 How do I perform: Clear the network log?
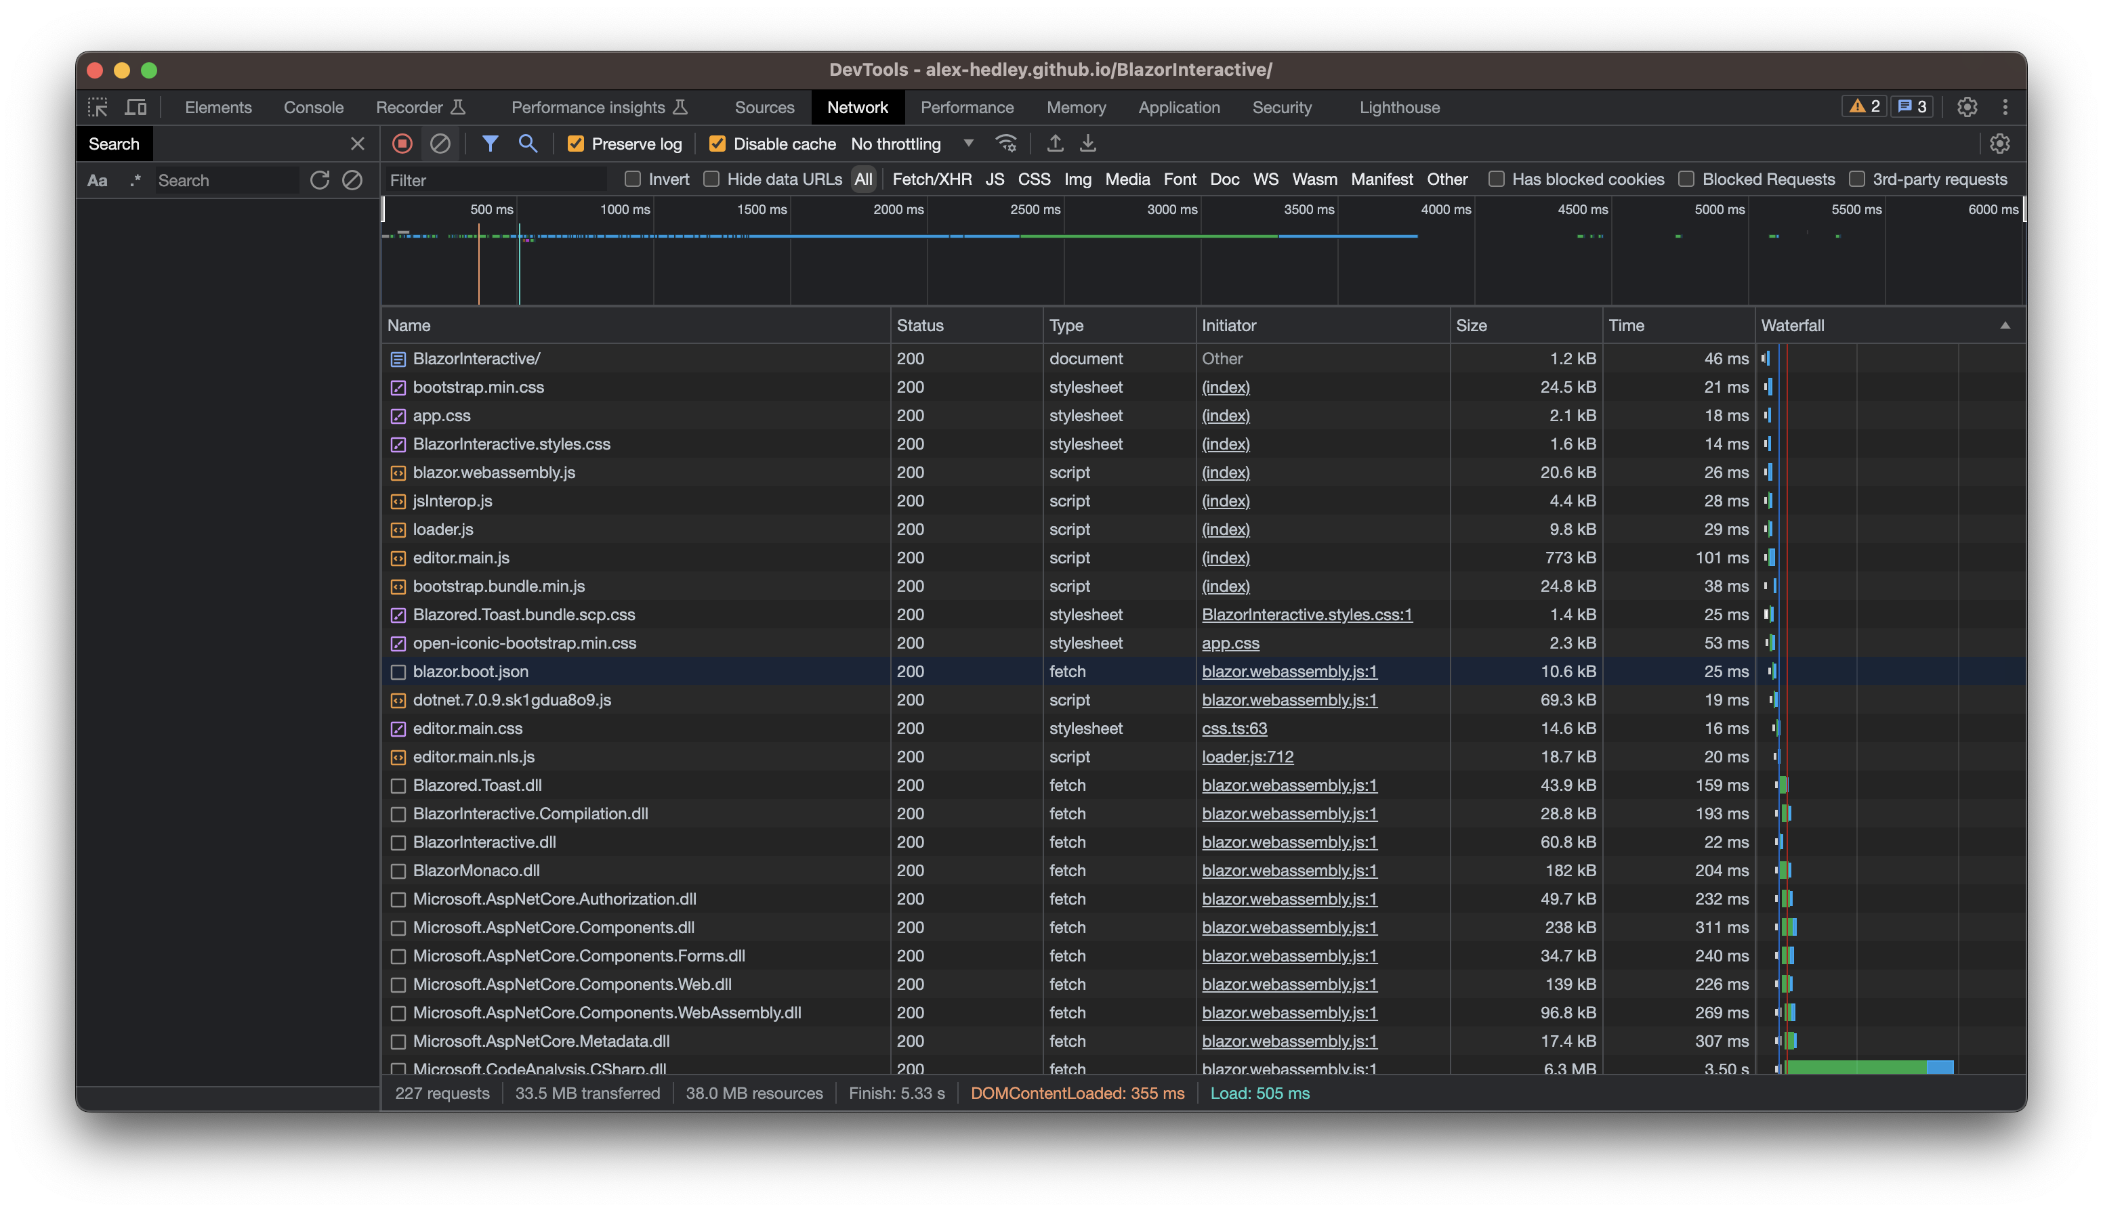coord(440,144)
